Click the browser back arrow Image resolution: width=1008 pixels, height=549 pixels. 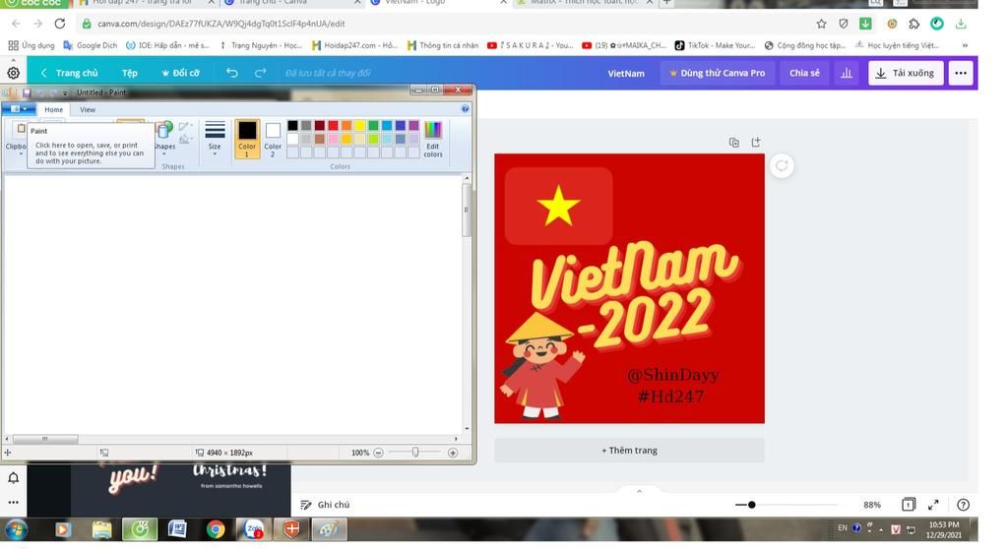tap(16, 24)
